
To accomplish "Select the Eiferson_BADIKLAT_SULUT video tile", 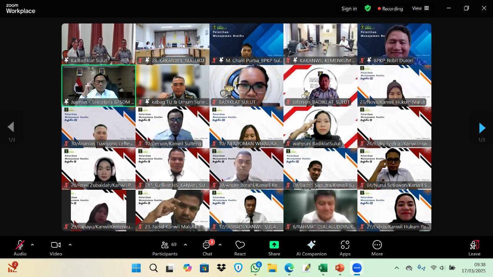I will [x=320, y=85].
